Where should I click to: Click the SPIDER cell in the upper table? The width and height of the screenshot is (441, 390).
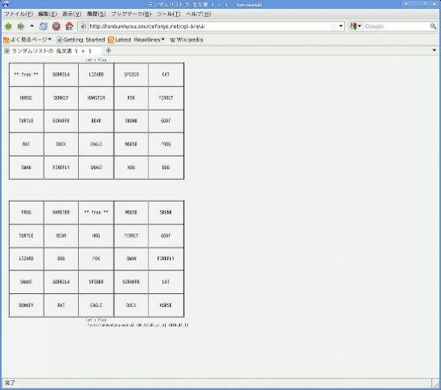pos(131,75)
